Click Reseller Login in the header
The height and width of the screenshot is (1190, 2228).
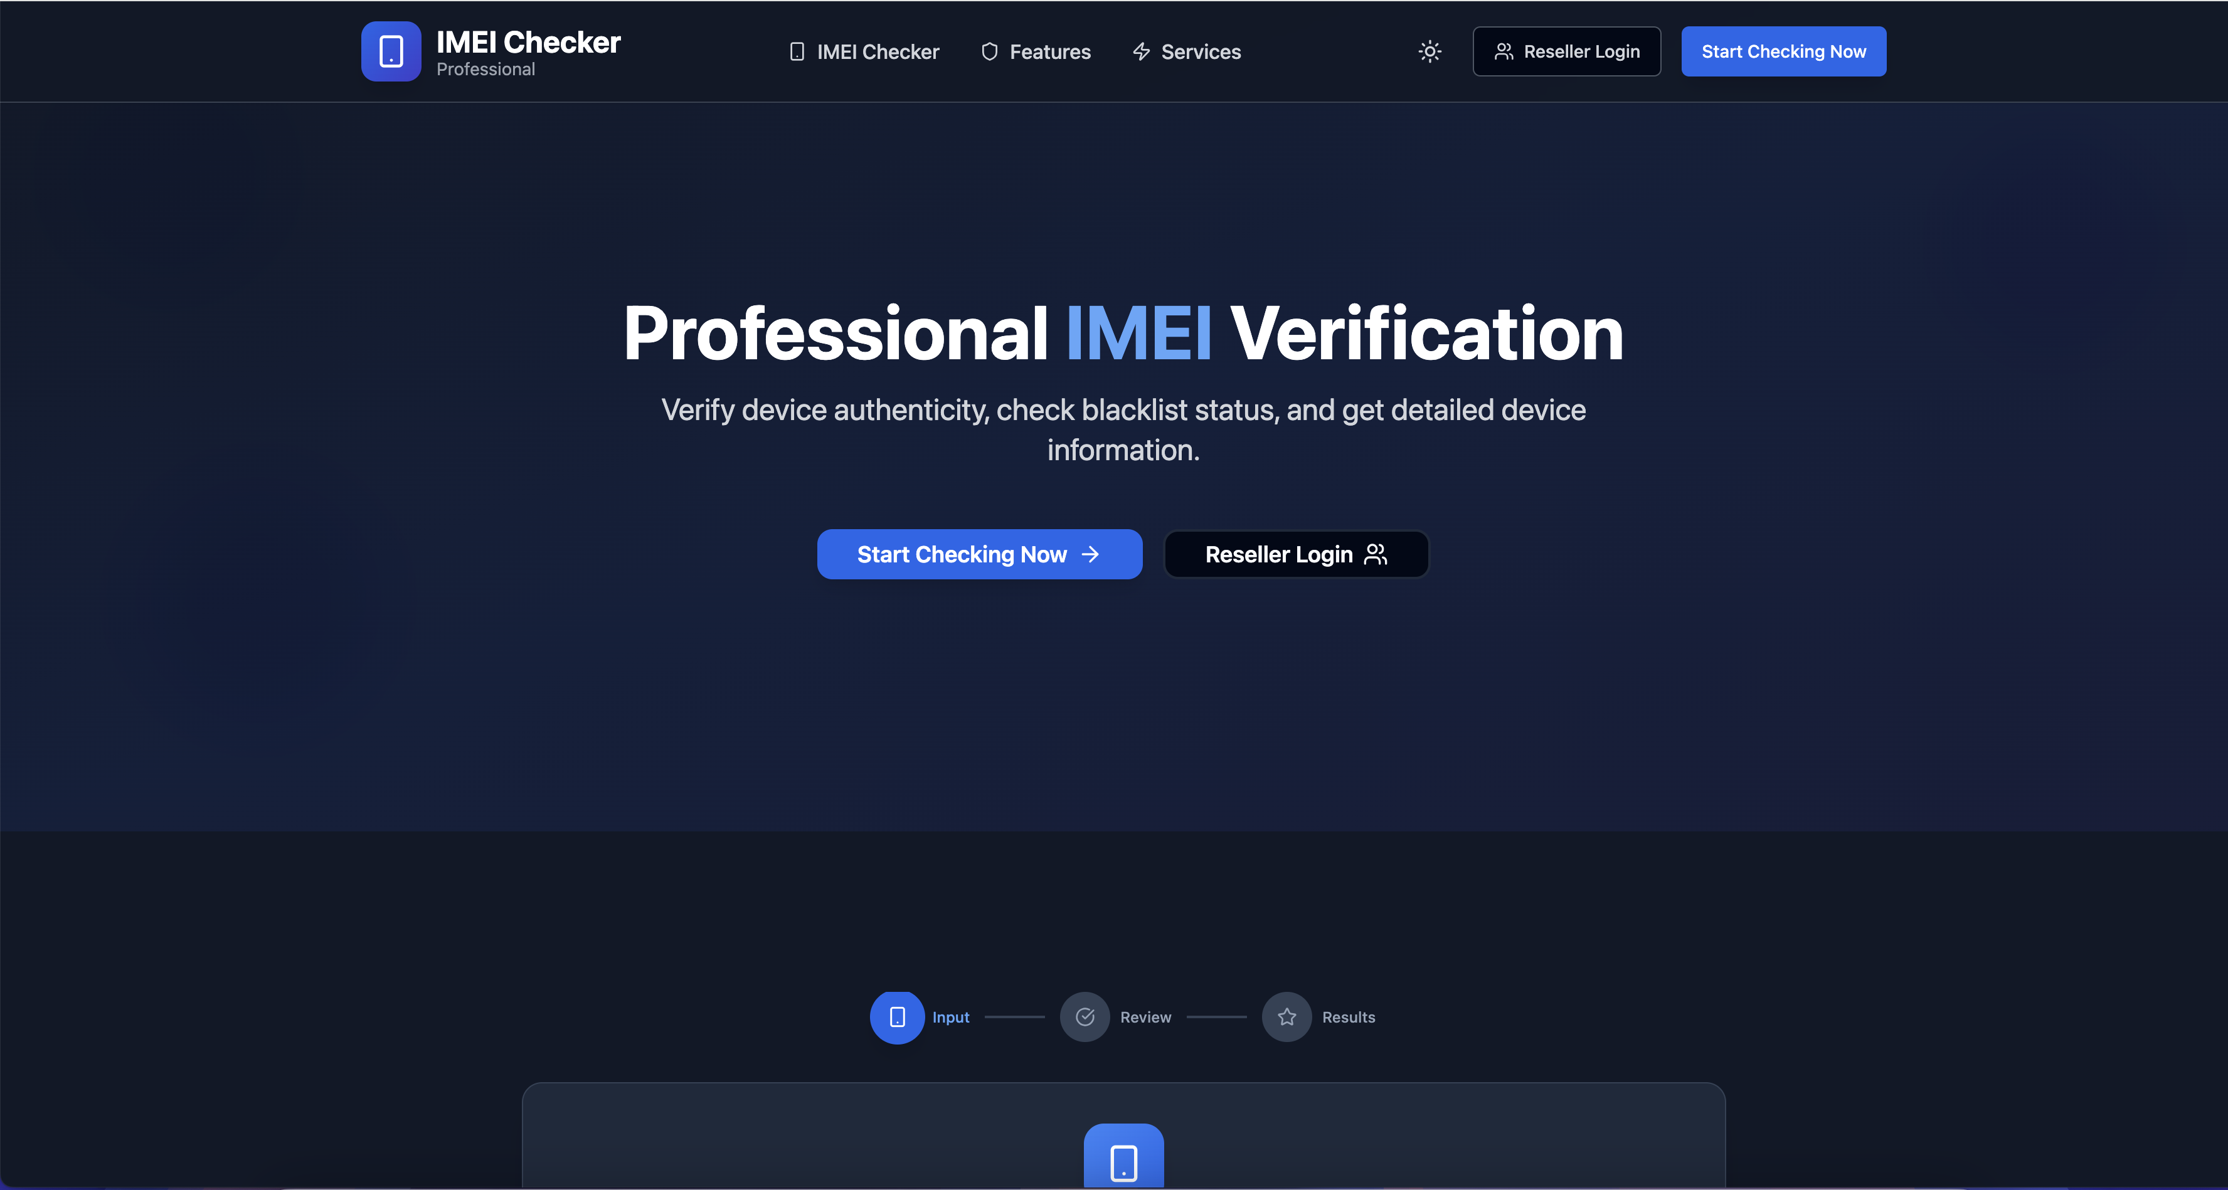(1566, 52)
